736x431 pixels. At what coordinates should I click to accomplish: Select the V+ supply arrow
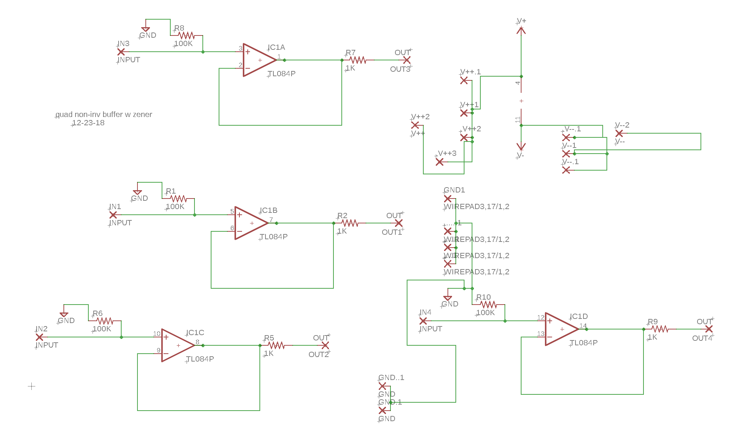(x=521, y=30)
